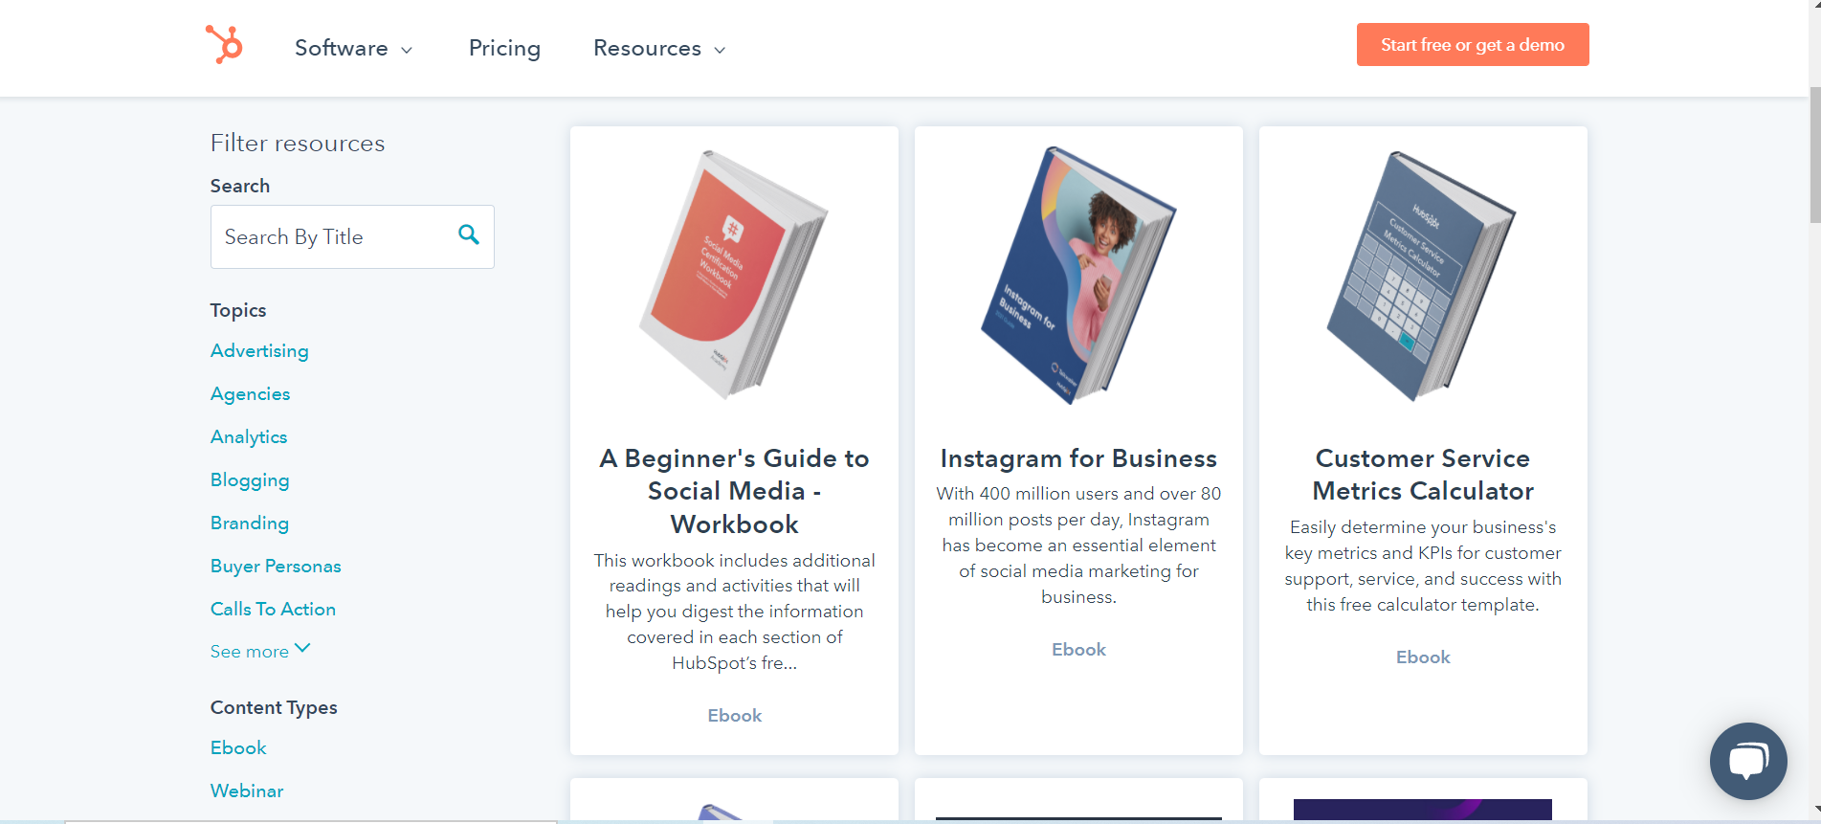Filter content type by Ebook
The width and height of the screenshot is (1821, 824).
(238, 747)
